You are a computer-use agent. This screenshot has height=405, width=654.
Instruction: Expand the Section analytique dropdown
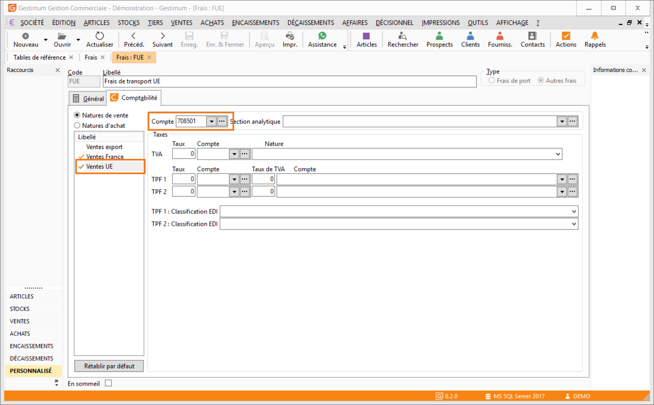[562, 122]
